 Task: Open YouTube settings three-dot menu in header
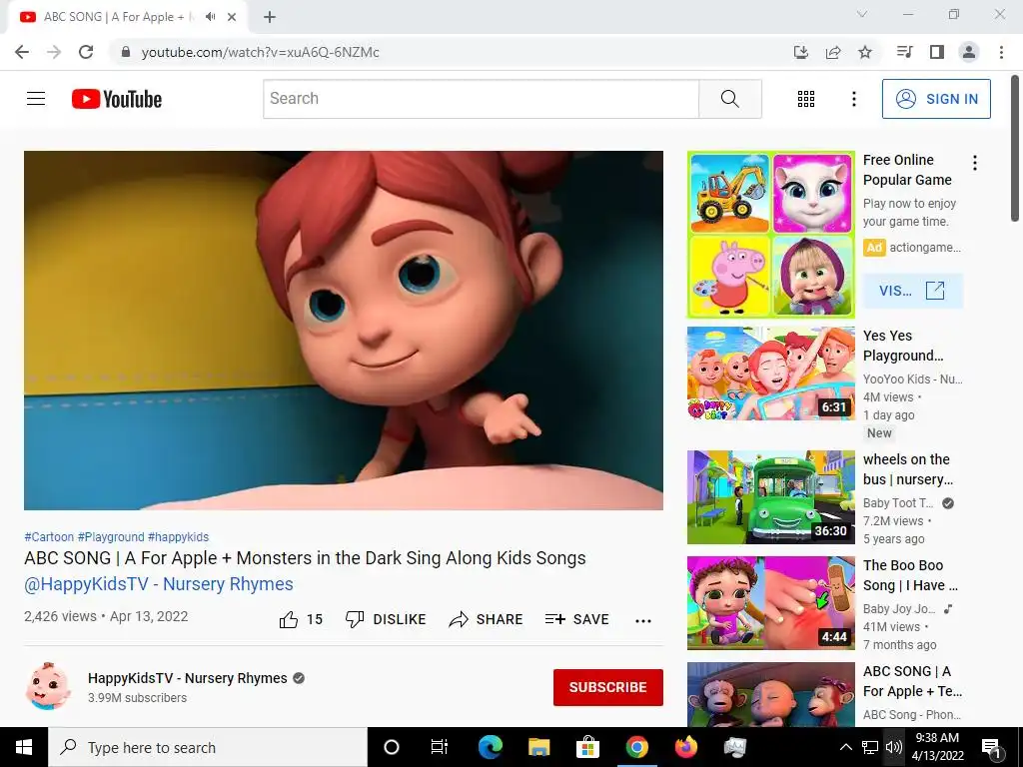(853, 99)
